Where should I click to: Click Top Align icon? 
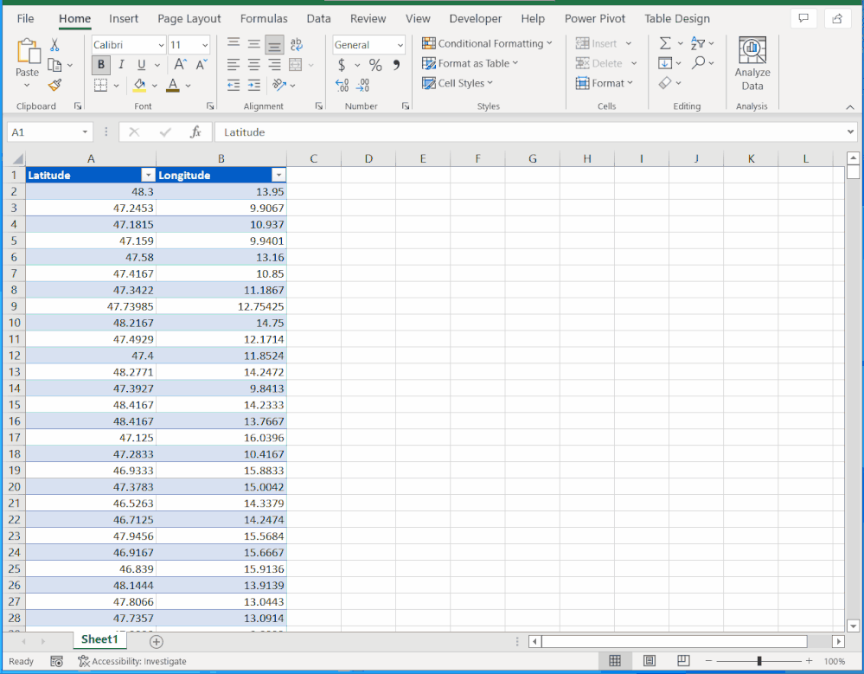234,43
